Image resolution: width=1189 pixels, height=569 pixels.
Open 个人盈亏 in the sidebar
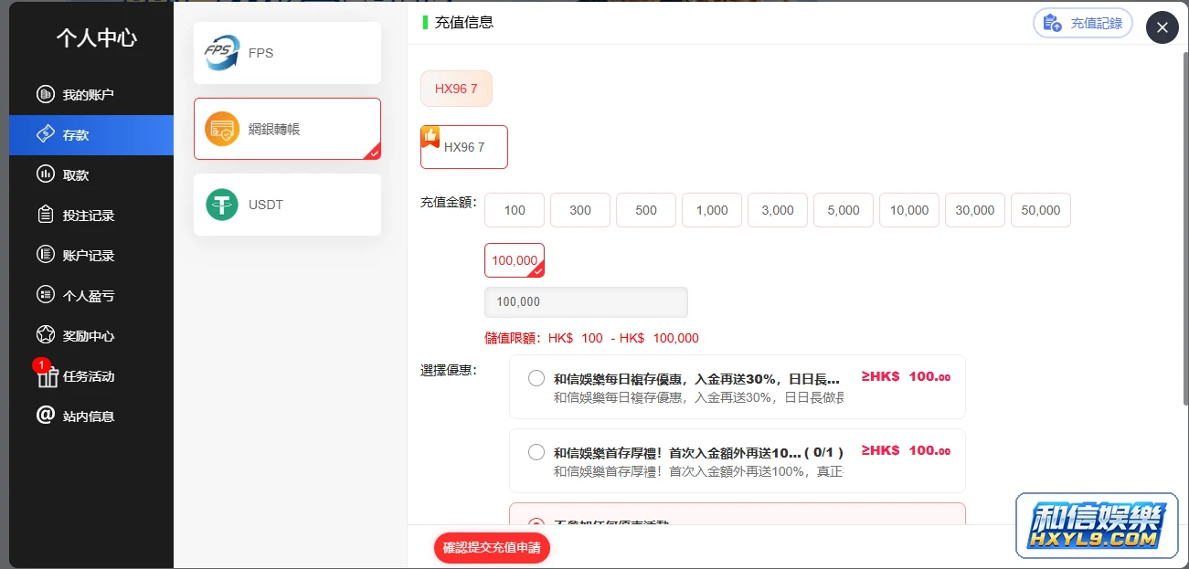pos(91,296)
